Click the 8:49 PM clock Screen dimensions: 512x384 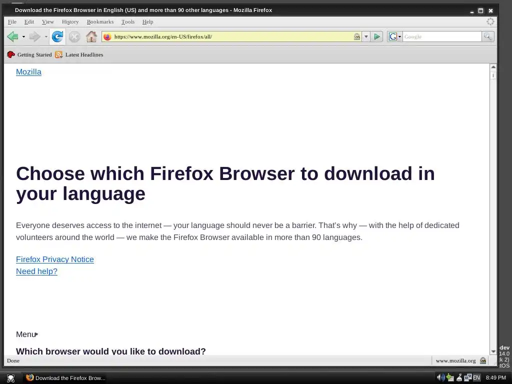[495, 378]
